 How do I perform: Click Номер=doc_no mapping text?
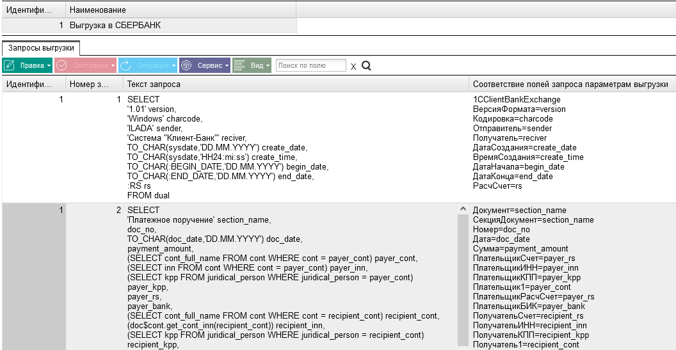(501, 229)
